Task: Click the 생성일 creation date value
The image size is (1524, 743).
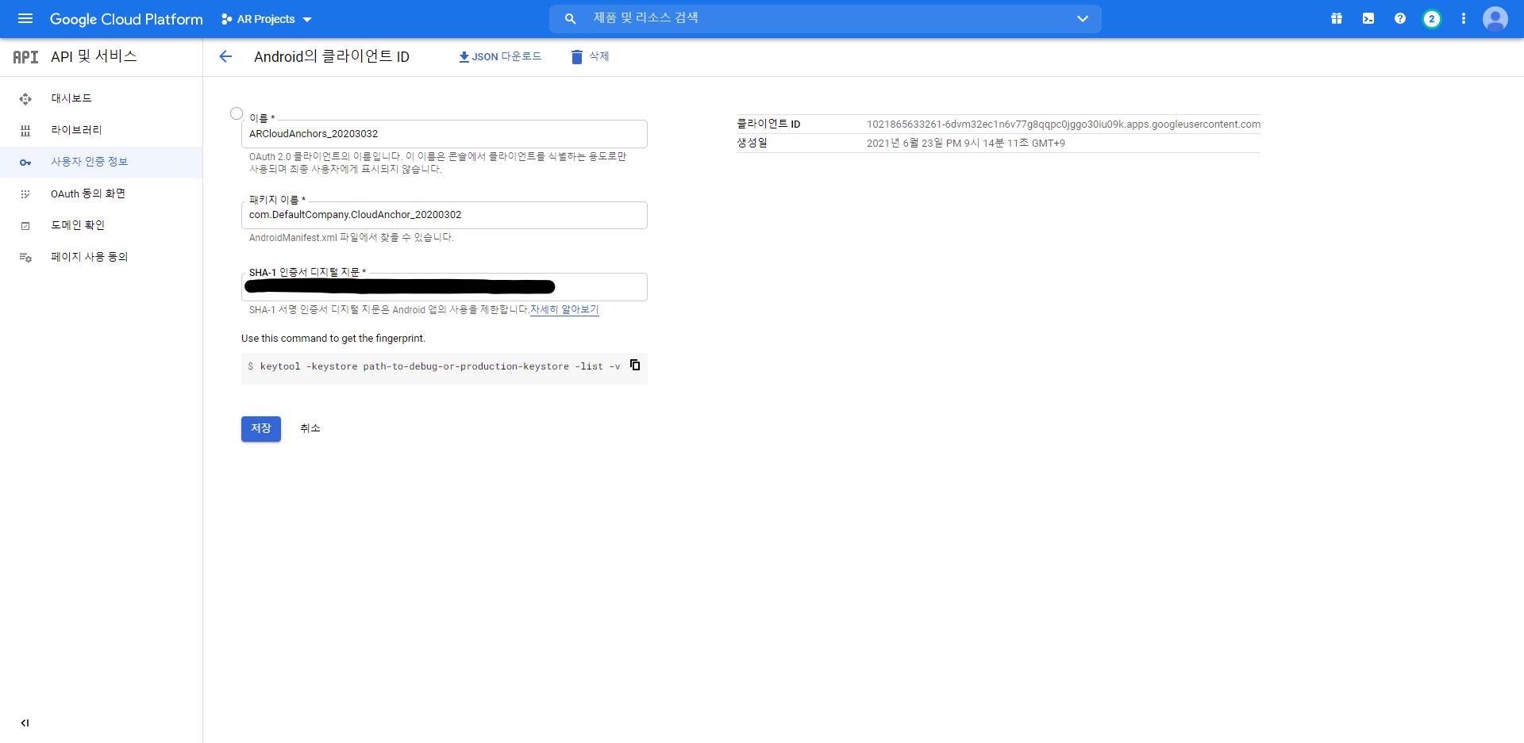Action: [966, 144]
